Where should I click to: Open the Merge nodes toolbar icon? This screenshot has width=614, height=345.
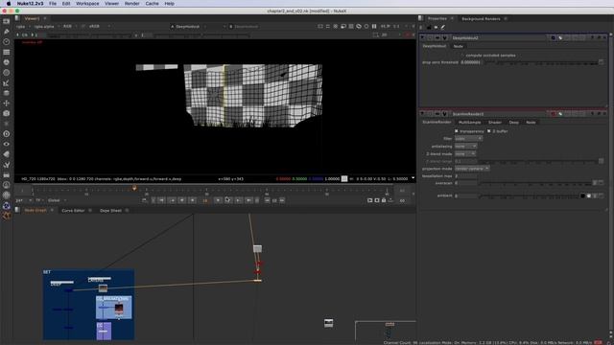click(x=7, y=93)
